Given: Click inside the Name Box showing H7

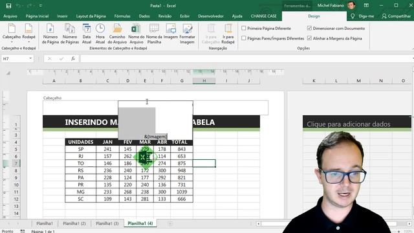Looking at the screenshot, I should 15,58.
